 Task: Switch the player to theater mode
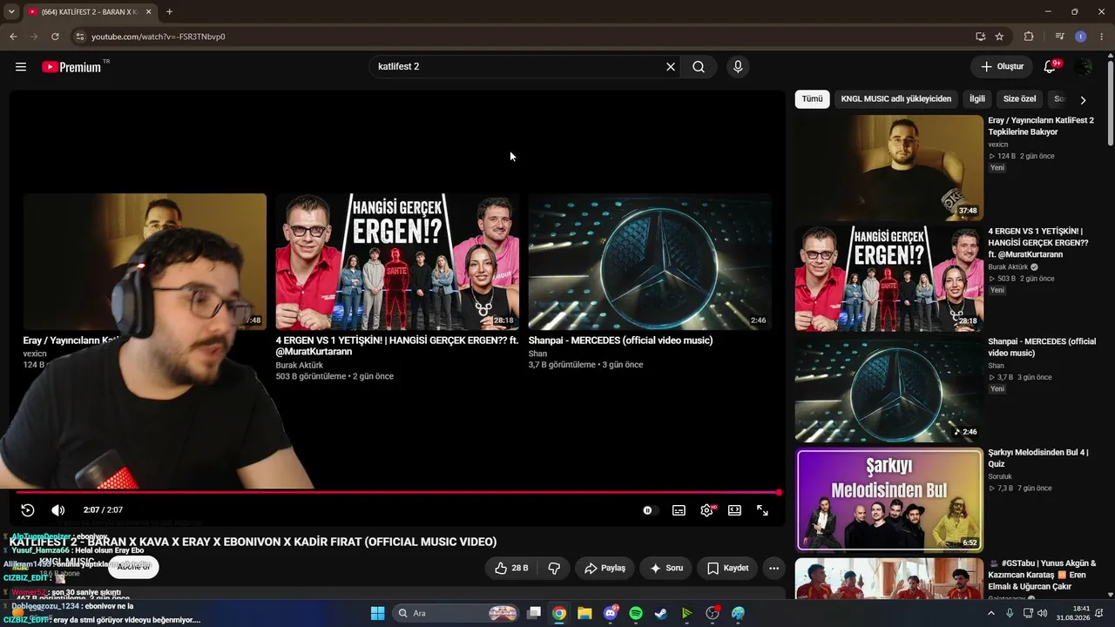[734, 510]
